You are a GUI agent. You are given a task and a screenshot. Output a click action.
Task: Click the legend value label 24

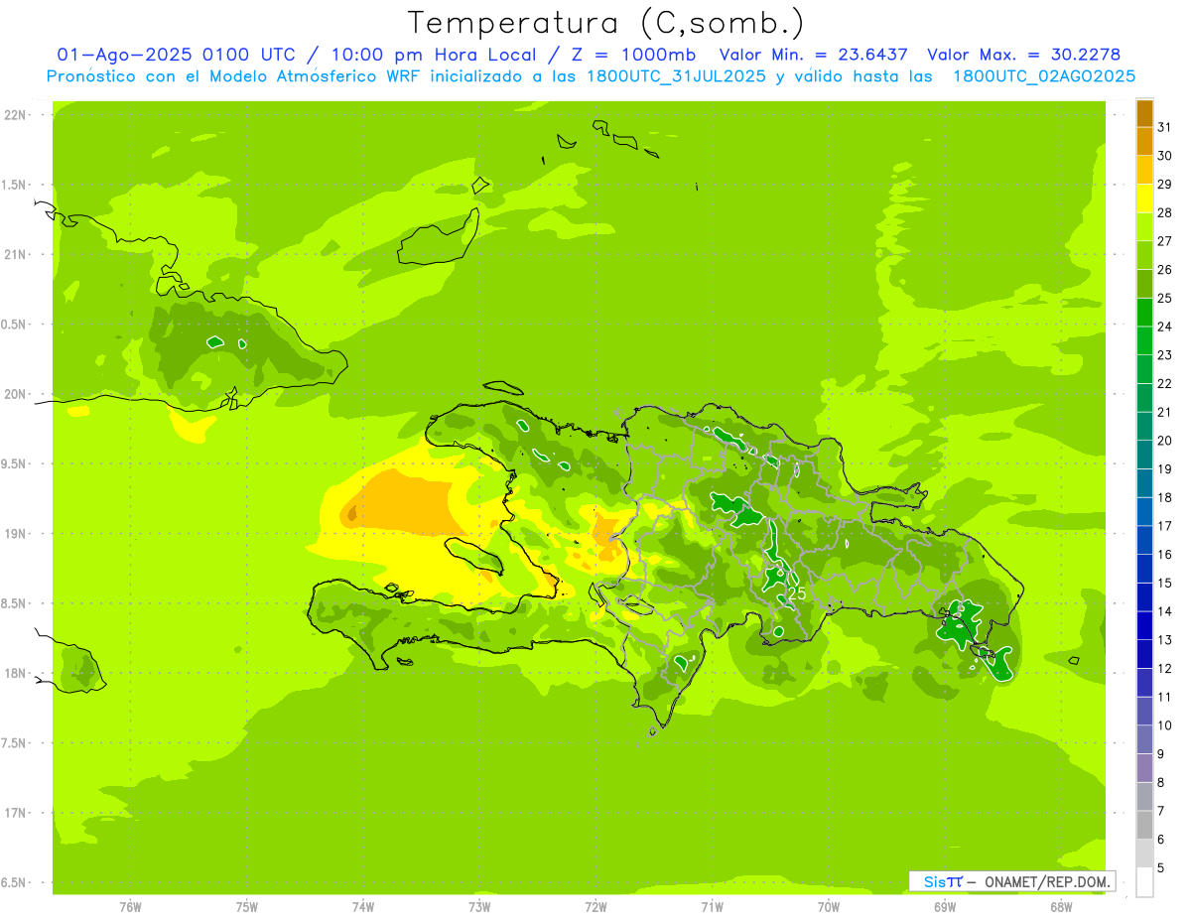[x=1164, y=327]
